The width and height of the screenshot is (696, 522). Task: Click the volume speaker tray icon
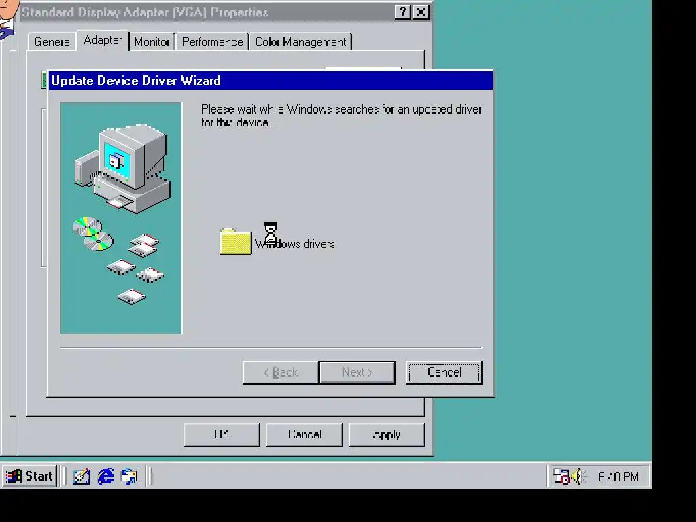tap(578, 476)
